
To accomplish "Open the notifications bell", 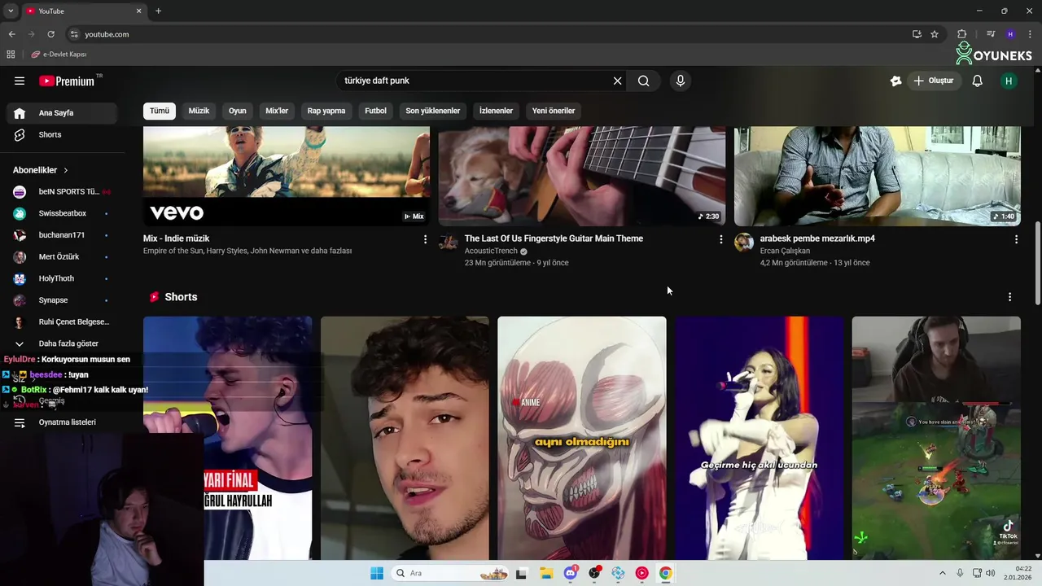I will (978, 81).
